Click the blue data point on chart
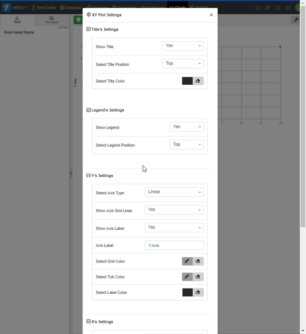Image resolution: width=306 pixels, height=334 pixels. tap(280, 47)
